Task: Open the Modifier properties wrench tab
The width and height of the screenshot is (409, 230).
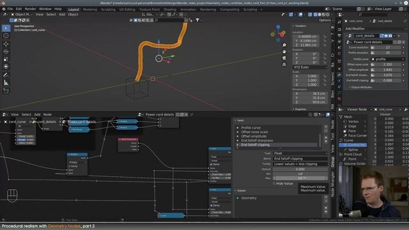Action: [x=339, y=75]
